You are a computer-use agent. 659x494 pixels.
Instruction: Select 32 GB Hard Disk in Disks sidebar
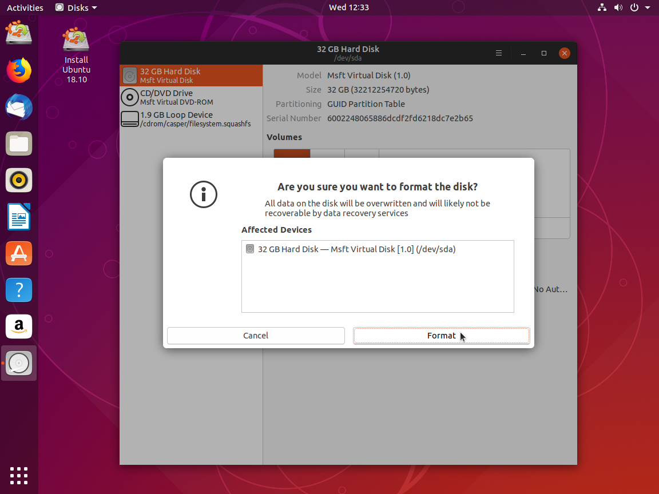click(191, 75)
